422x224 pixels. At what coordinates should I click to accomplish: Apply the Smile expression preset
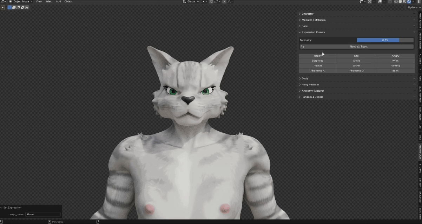(356, 61)
